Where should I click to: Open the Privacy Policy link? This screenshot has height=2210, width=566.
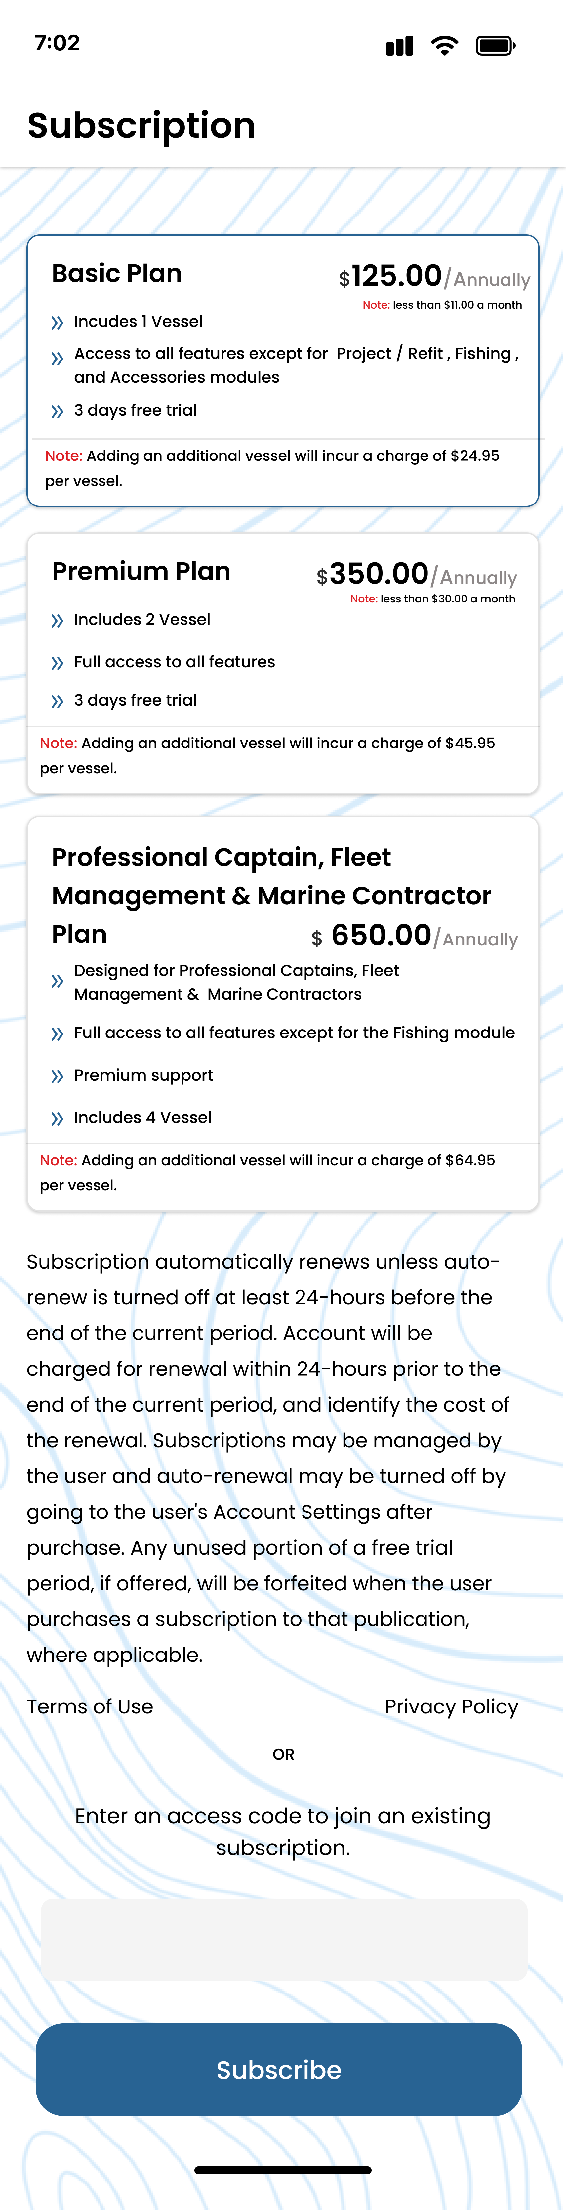point(451,1706)
